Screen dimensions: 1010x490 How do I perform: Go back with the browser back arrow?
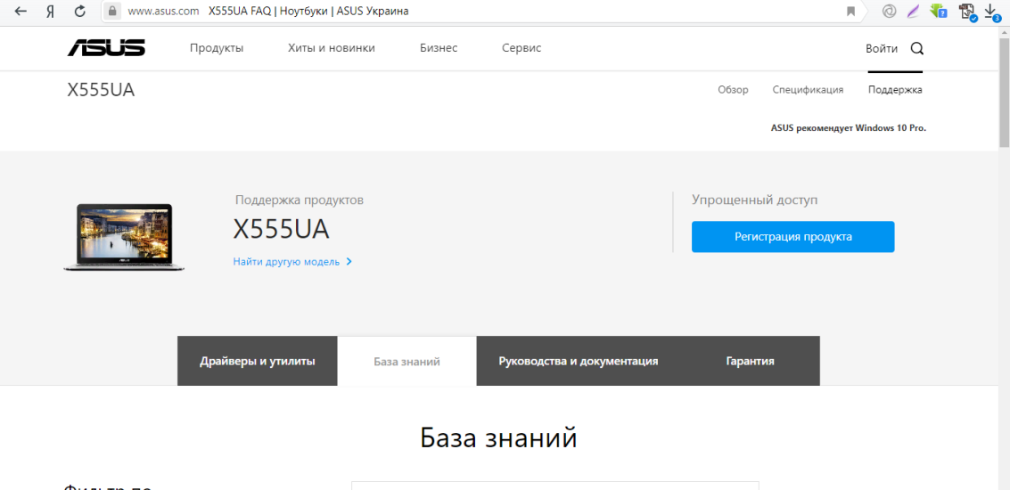[x=21, y=11]
